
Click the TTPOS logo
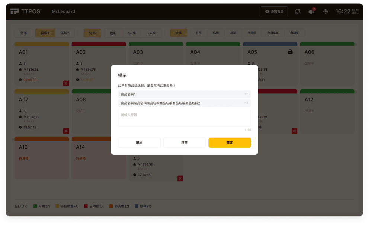[25, 12]
